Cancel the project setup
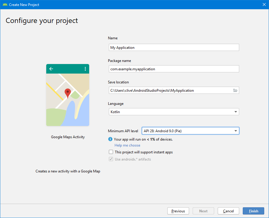Image resolution: width=269 pixels, height=218 pixels. (228, 211)
